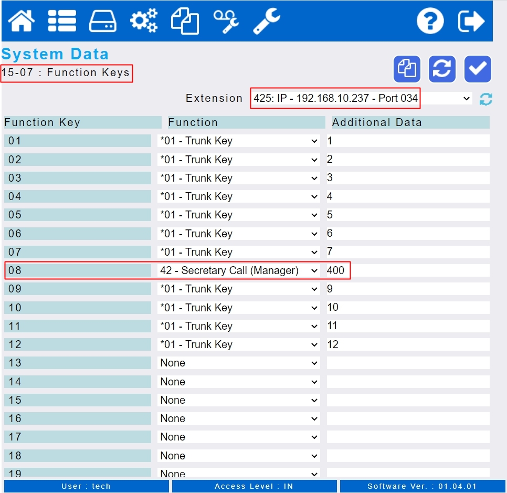Viewport: 507px width, 493px height.
Task: Click Additional Data field for key 06
Action: 408,234
